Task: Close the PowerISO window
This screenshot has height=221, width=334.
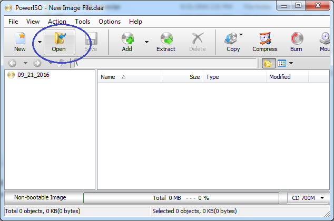Action: point(318,6)
